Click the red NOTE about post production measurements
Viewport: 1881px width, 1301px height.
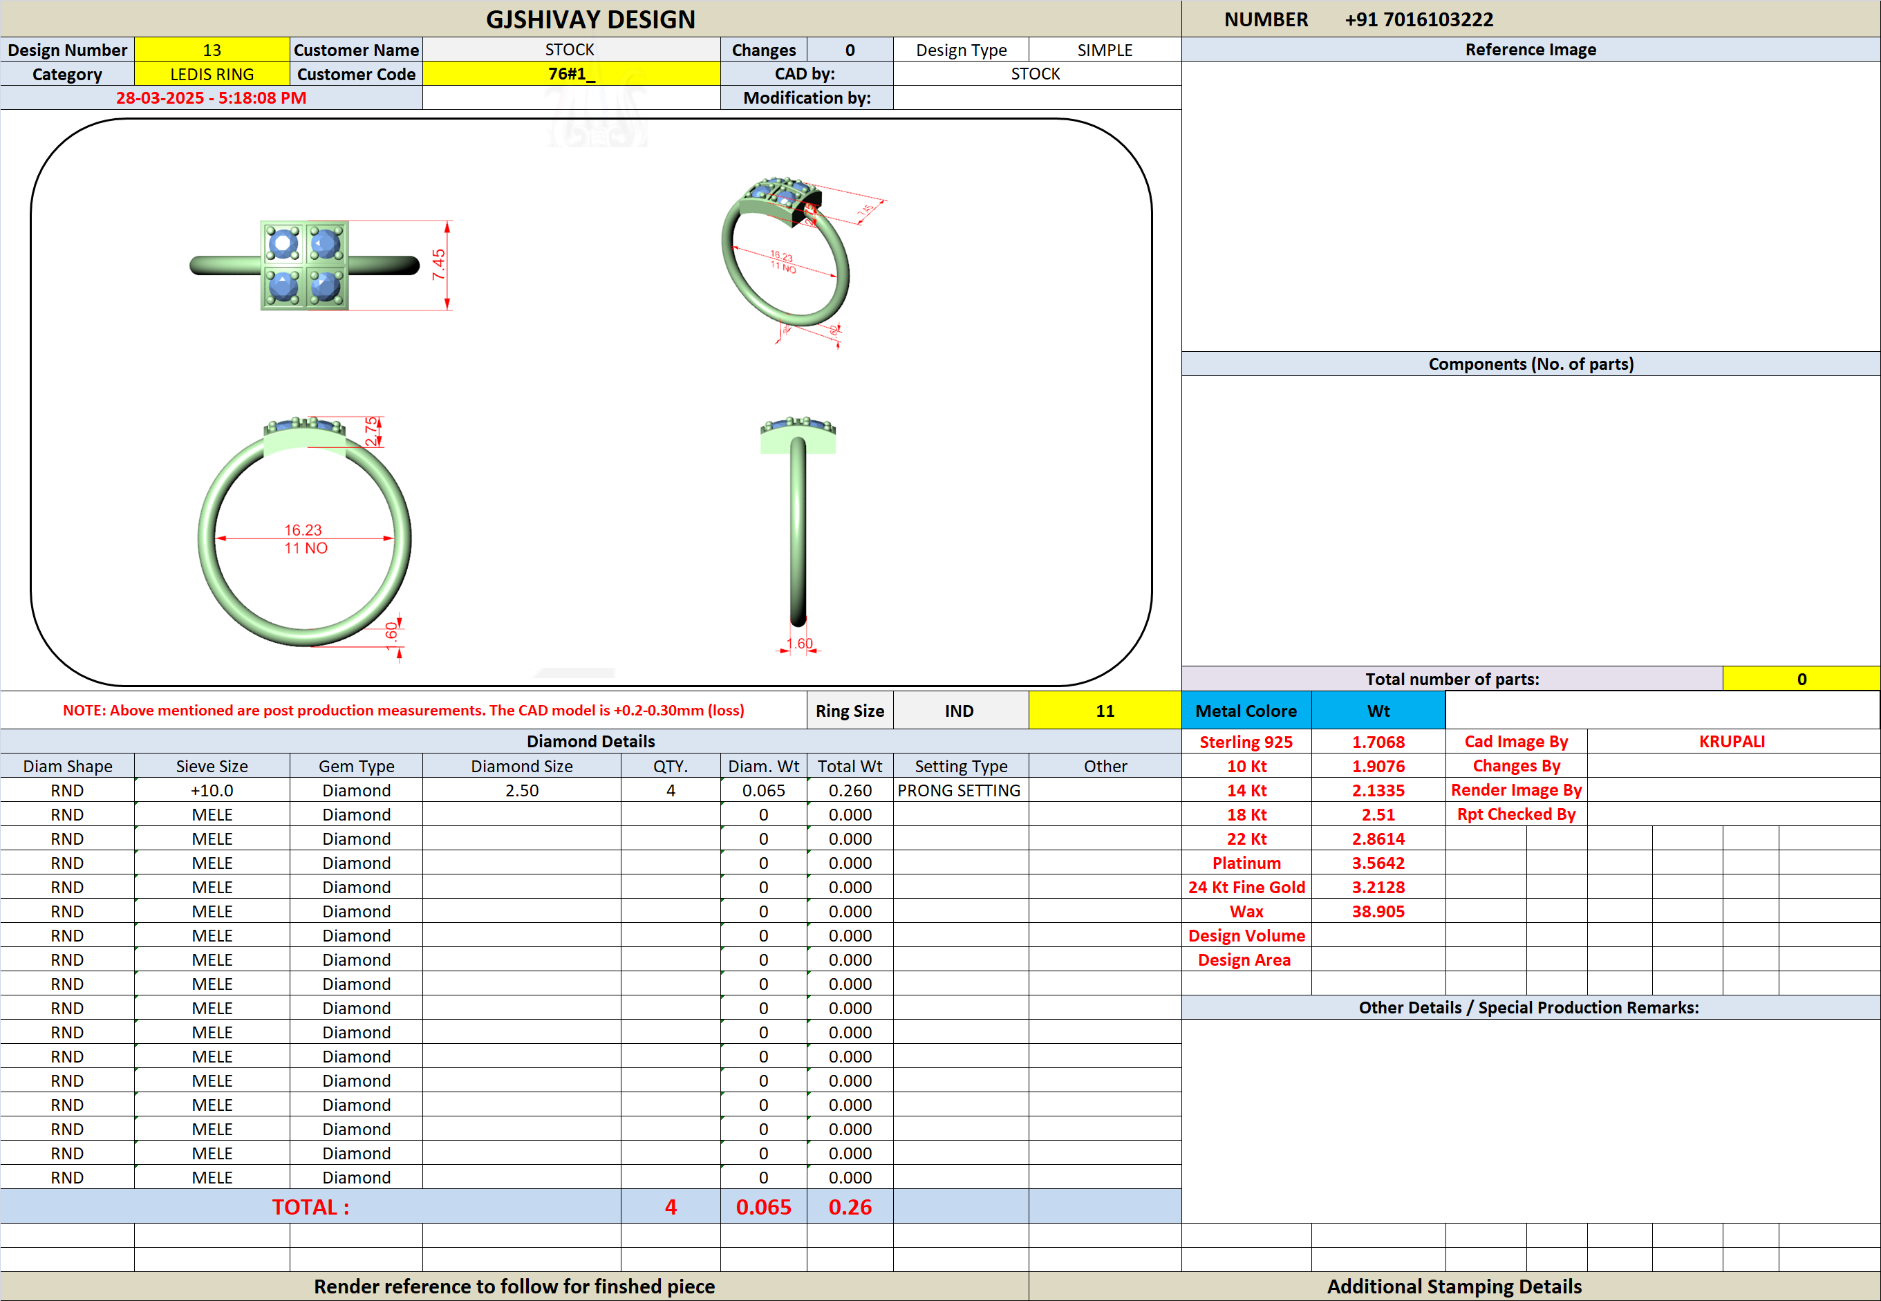coord(404,711)
